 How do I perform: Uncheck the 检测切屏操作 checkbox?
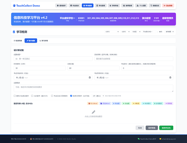[x=71, y=96]
